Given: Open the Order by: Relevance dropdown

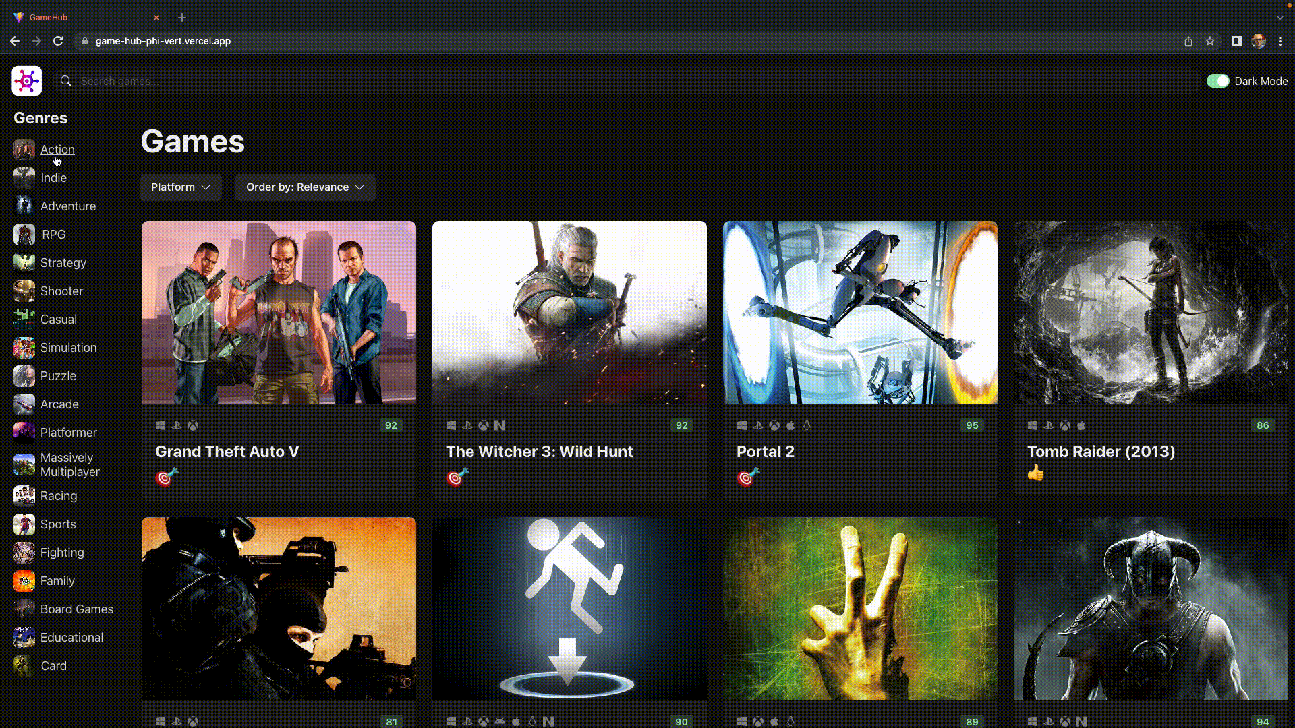Looking at the screenshot, I should pyautogui.click(x=305, y=187).
